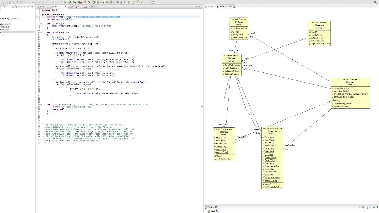Screen dimensions: 379x213
Task: Click Yellow: Color enum entry
Action: (x=222, y=146)
